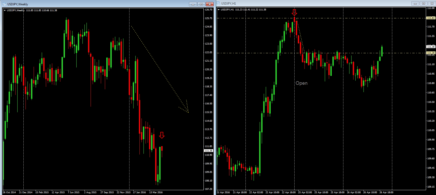The width and height of the screenshot is (436, 195).
Task: Click the '26 Apr 02:00' time label
Action: tap(354, 192)
